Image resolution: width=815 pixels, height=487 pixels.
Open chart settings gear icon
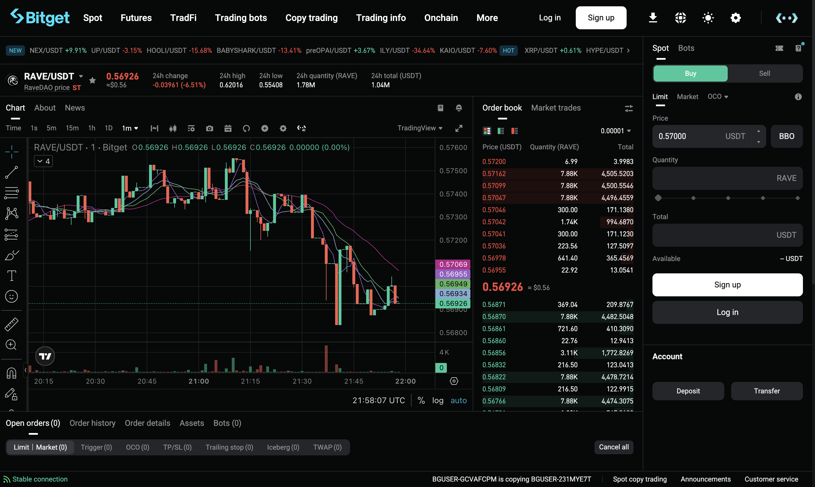[283, 128]
